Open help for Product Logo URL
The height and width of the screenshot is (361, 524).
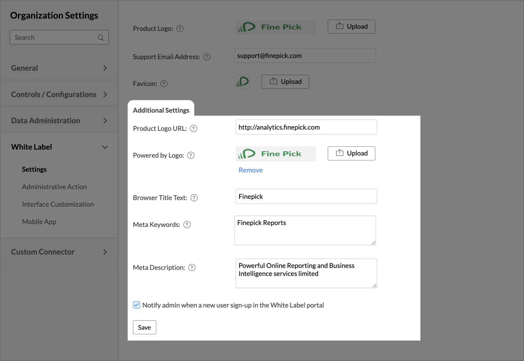click(x=194, y=129)
